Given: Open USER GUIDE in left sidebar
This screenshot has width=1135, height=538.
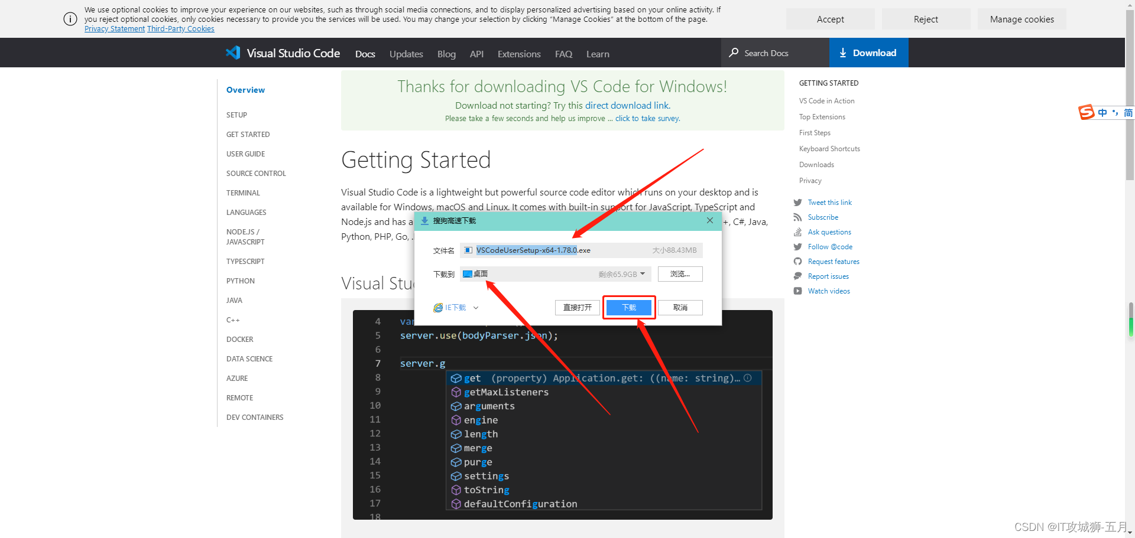Looking at the screenshot, I should (x=245, y=154).
